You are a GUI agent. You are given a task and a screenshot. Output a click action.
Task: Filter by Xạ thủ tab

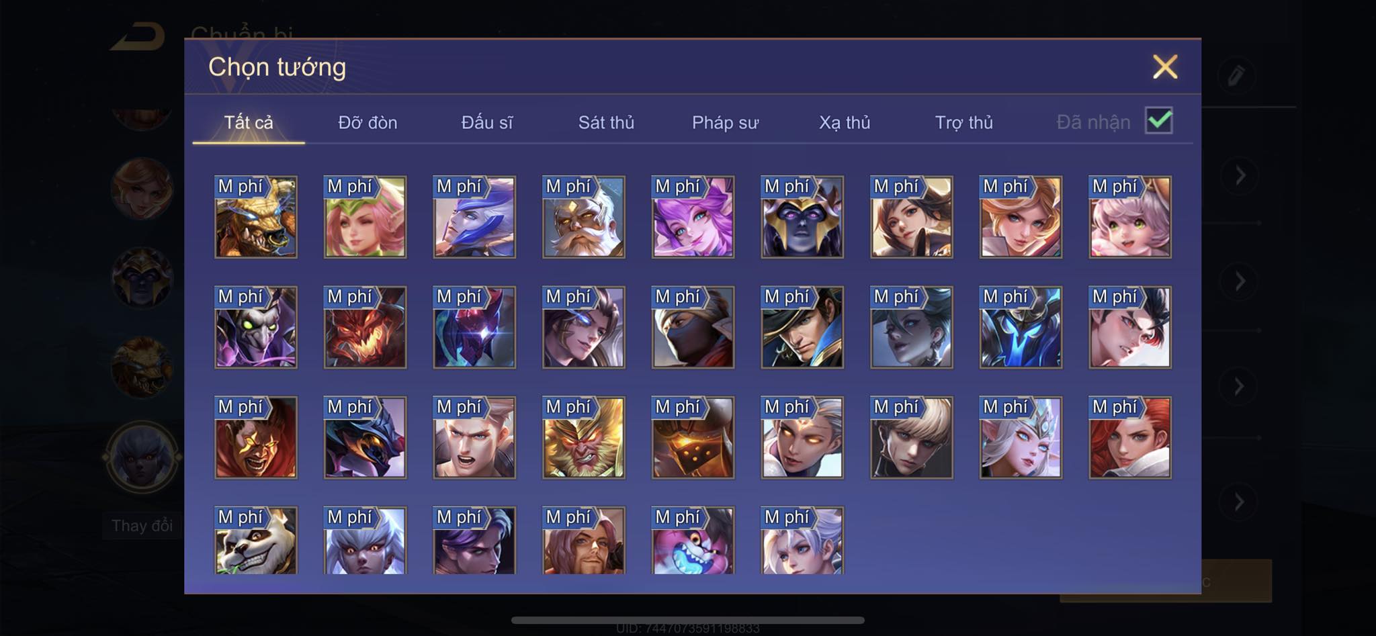click(845, 122)
